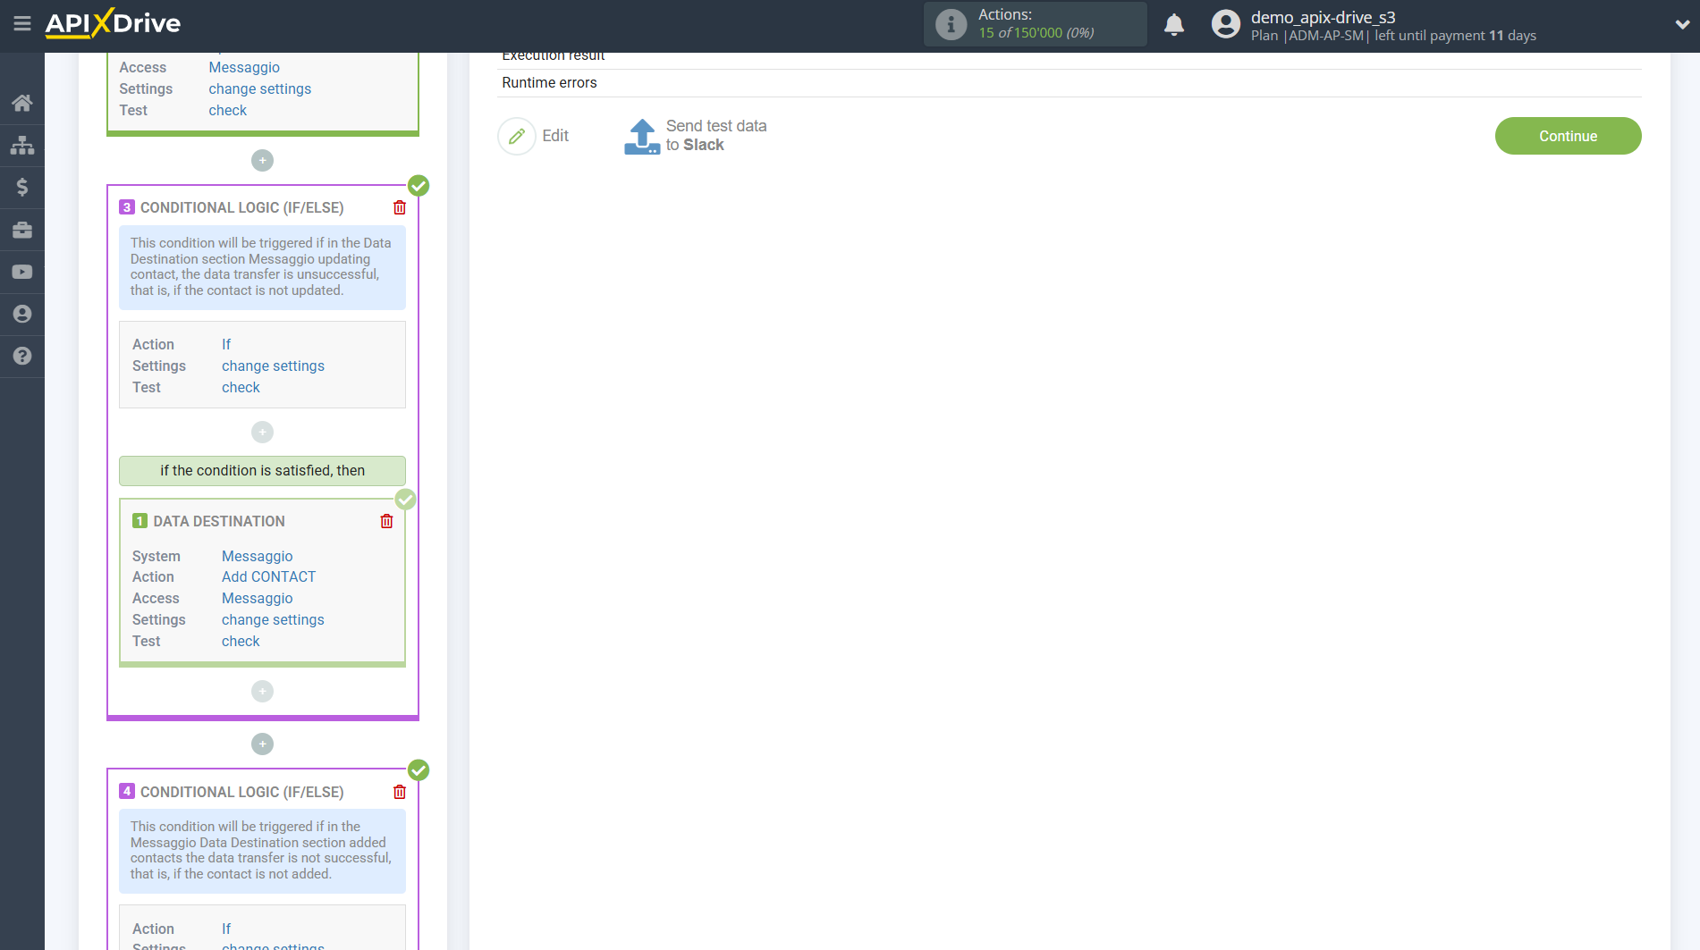The image size is (1700, 950).
Task: Delete Conditional Logic block 4
Action: (400, 792)
